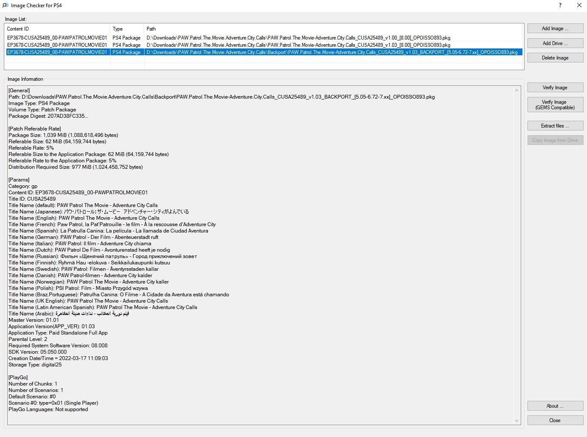Screen dimensions: 587x437
Task: Click the Volume Type: Patch Package line
Action: 42,110
